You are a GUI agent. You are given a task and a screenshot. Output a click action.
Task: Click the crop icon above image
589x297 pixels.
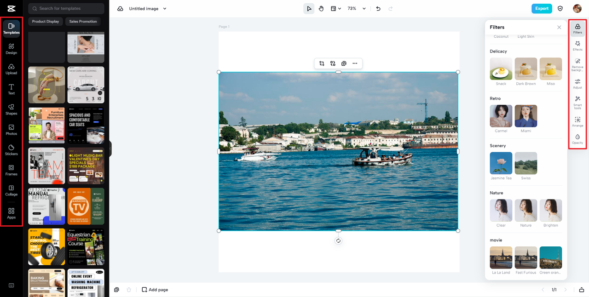322,63
